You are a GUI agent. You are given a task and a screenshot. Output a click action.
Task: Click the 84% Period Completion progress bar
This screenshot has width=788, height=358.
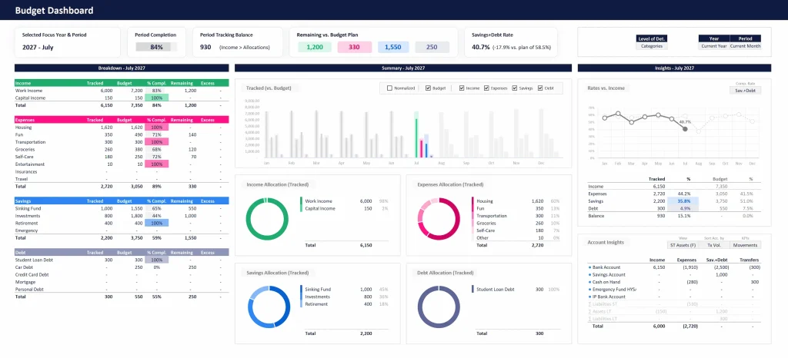click(156, 47)
